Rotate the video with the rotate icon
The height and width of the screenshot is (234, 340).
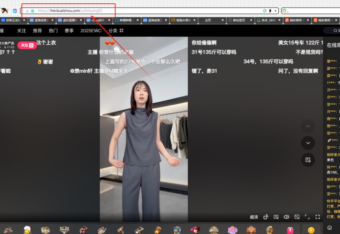pyautogui.click(x=266, y=217)
